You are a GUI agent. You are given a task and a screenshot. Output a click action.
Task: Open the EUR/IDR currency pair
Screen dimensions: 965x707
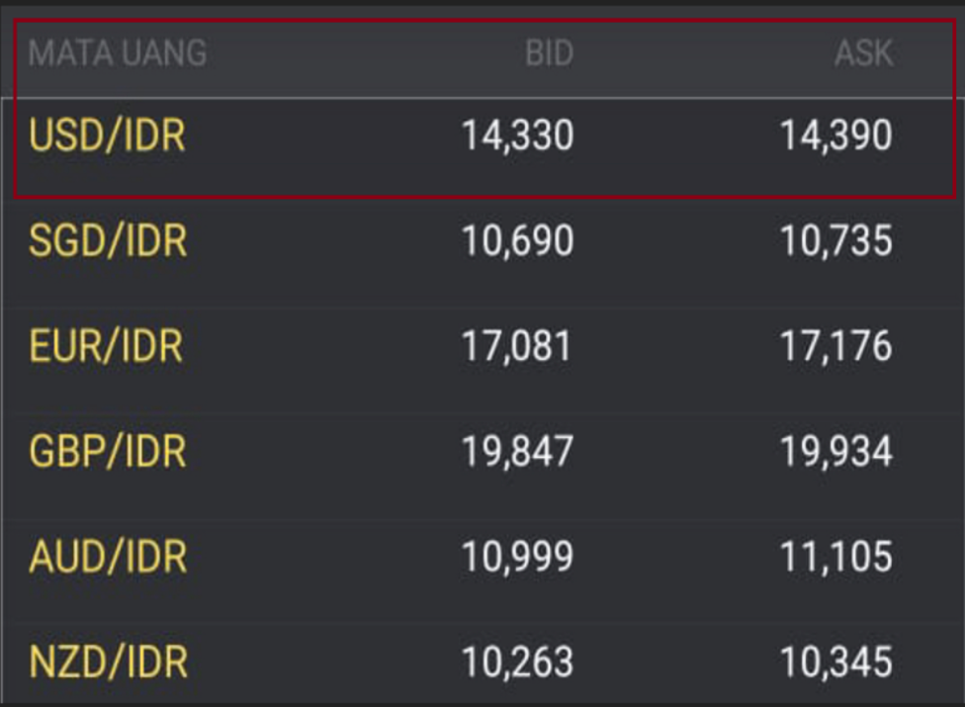[106, 347]
